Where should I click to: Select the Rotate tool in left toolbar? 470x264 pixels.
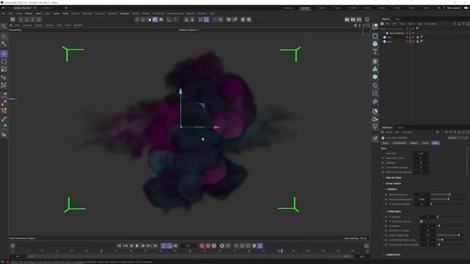click(x=4, y=62)
